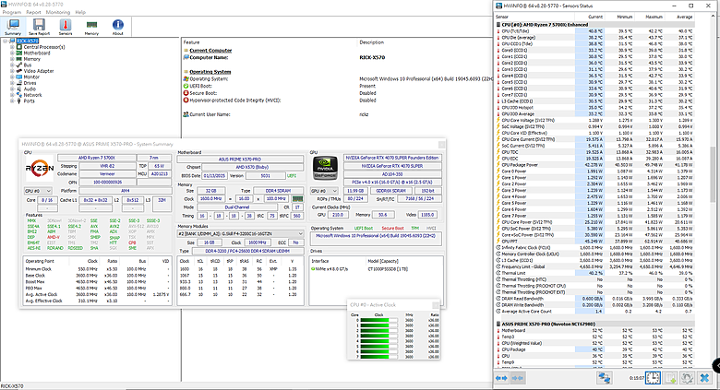Open the memory module BANK selector dropdown
This screenshot has width=720, height=390.
(x=241, y=233)
